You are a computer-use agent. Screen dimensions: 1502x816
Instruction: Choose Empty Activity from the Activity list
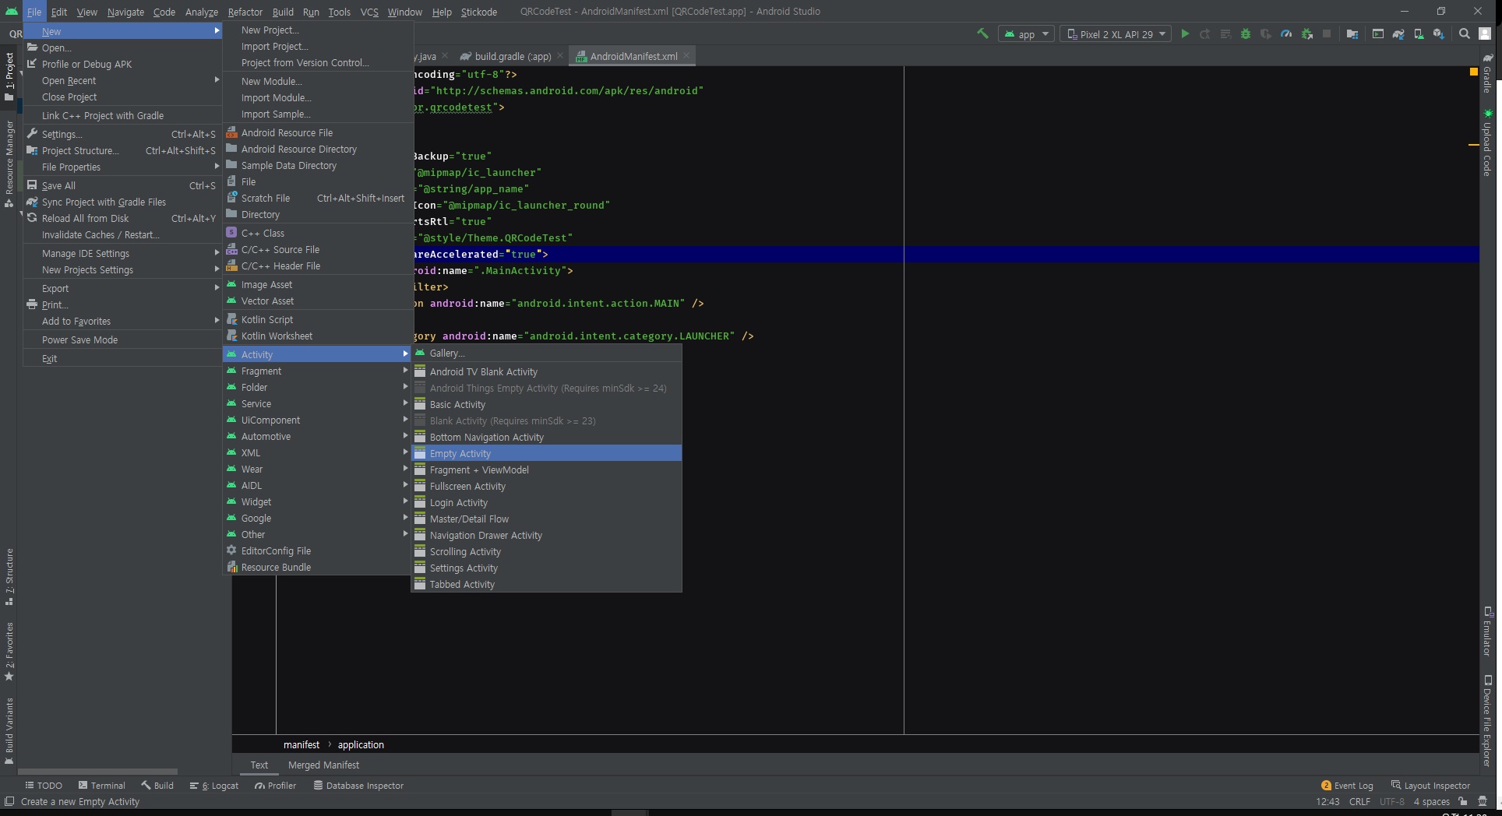tap(546, 453)
